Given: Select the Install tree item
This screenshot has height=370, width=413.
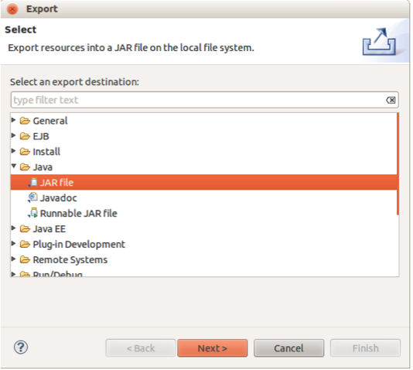Looking at the screenshot, I should click(46, 152).
